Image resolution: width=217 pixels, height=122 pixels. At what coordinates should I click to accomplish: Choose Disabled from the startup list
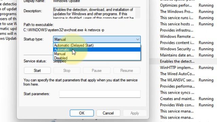pos(97,58)
